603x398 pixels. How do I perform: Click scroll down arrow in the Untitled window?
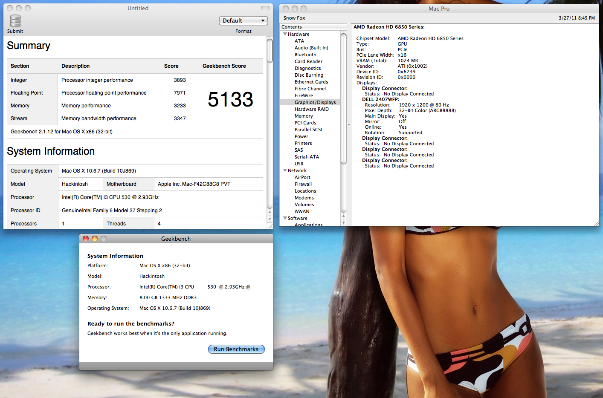270,219
